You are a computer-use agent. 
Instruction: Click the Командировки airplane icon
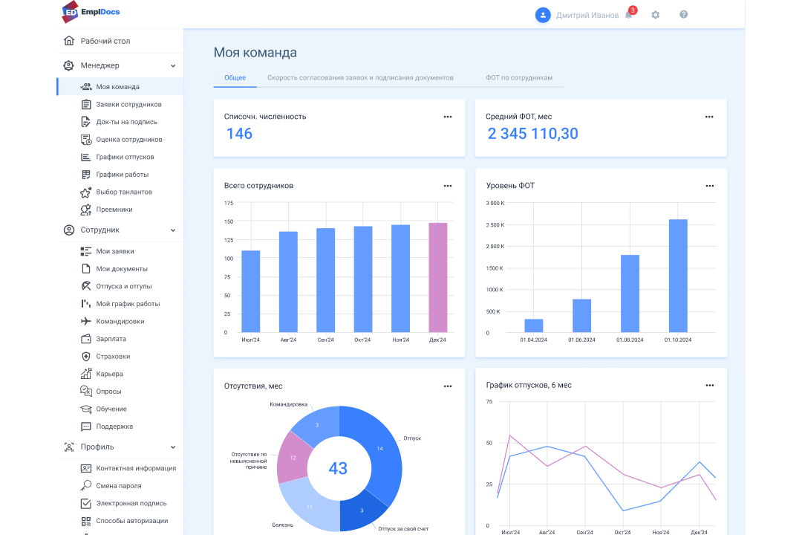point(86,322)
